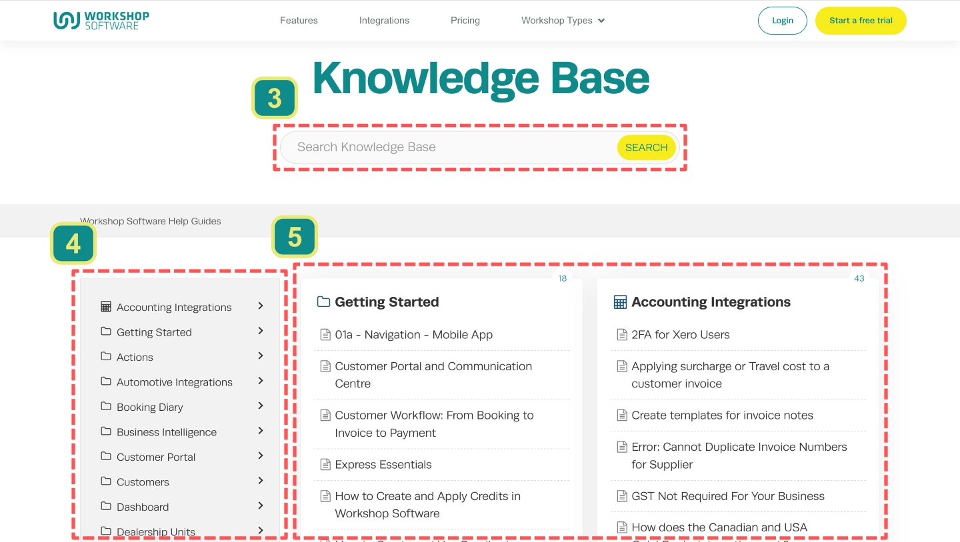
Task: Open the Getting Started card heading
Action: (x=387, y=302)
